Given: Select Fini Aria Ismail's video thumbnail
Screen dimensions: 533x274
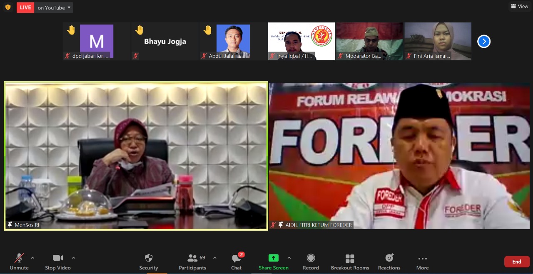Looking at the screenshot, I should [x=438, y=41].
